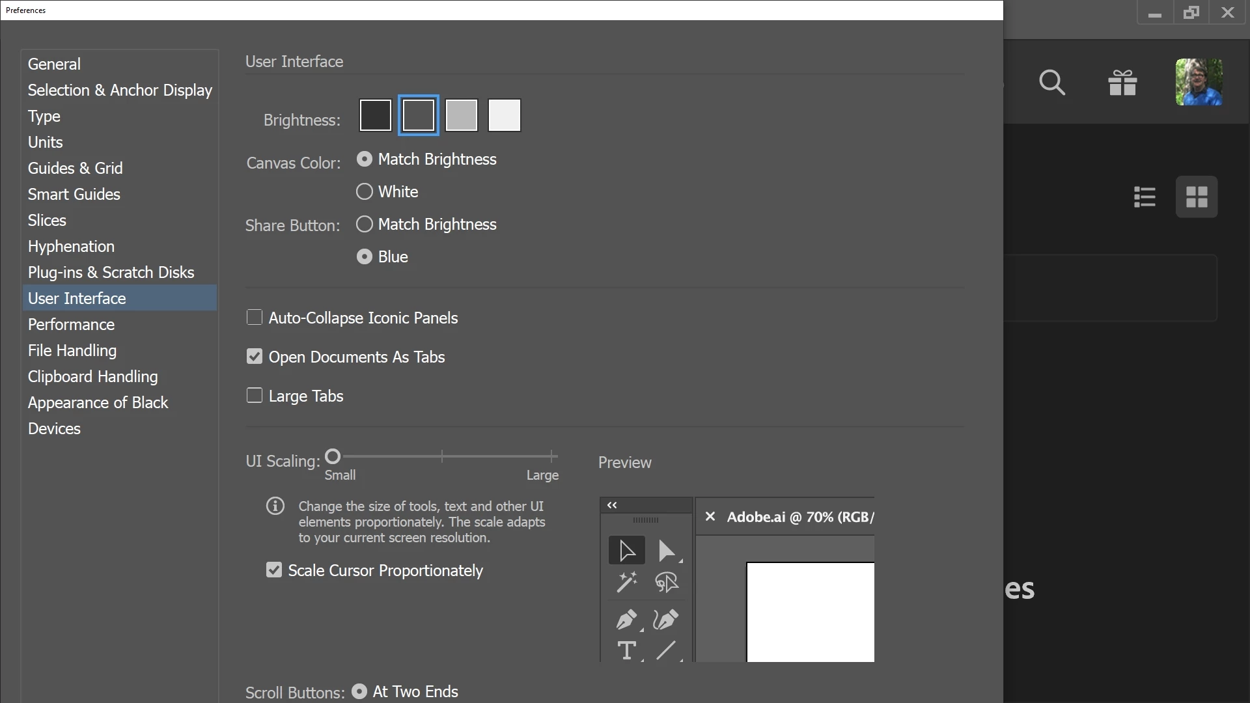Select White canvas color radio button
1250x703 pixels.
coord(365,191)
